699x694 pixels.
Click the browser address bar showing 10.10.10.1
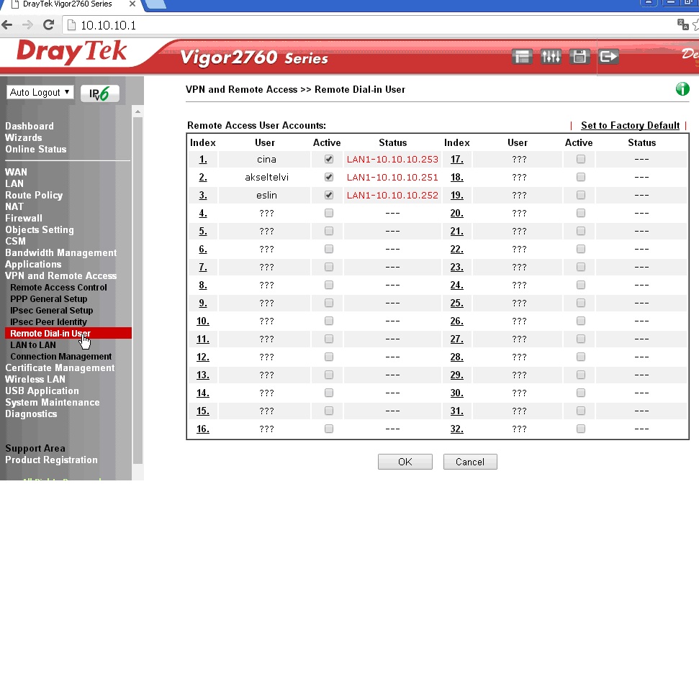tap(360, 25)
